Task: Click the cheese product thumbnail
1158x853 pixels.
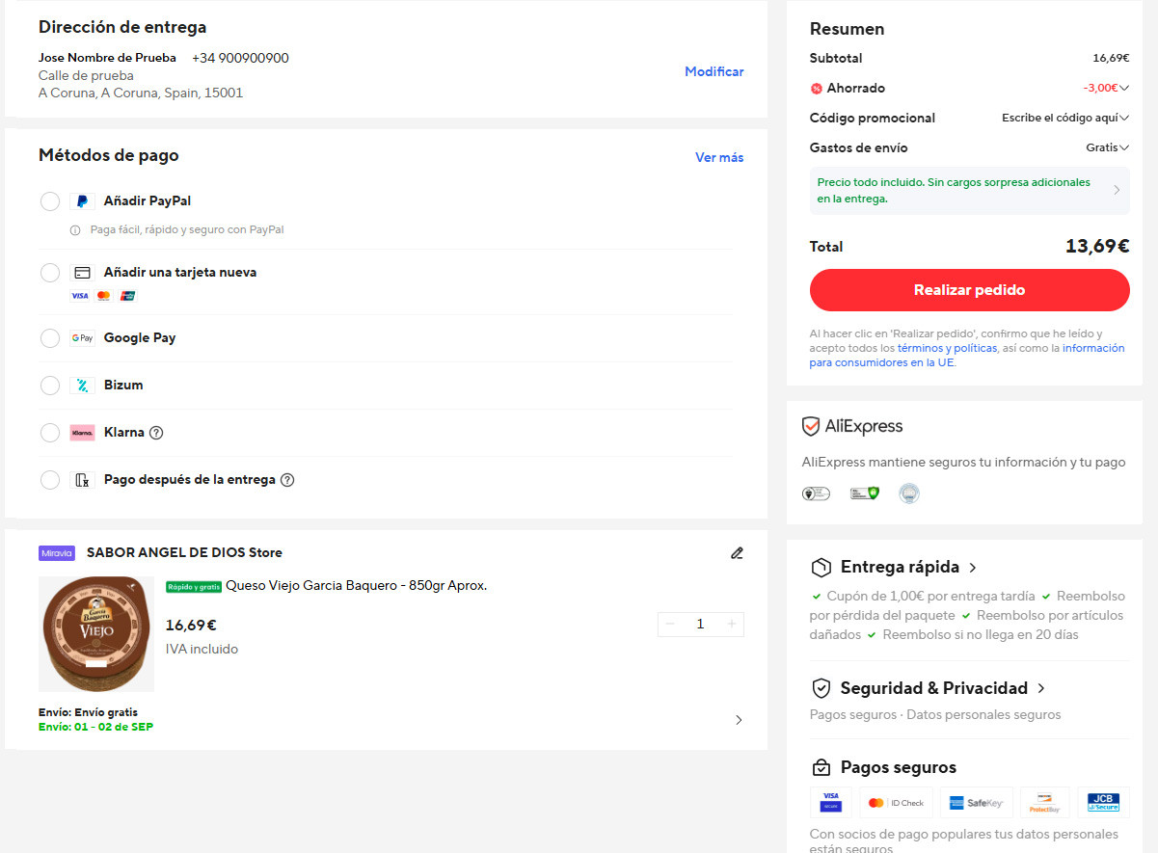Action: (x=96, y=634)
